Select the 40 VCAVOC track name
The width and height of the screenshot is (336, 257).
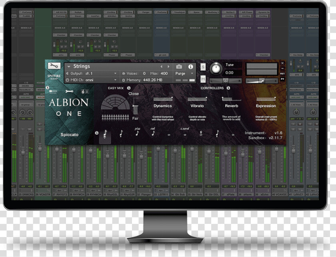click(x=280, y=194)
